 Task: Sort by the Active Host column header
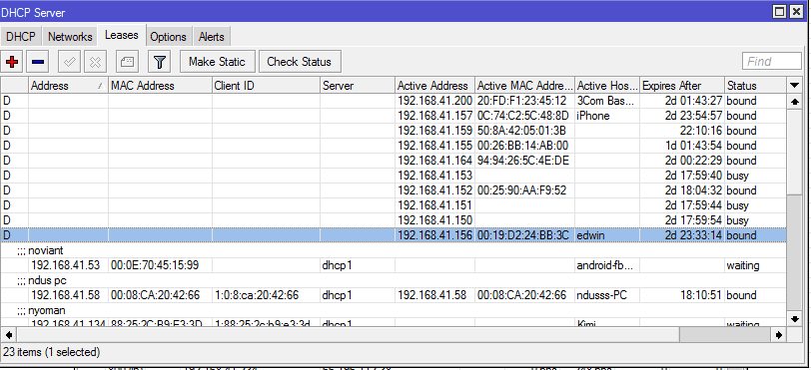(607, 86)
